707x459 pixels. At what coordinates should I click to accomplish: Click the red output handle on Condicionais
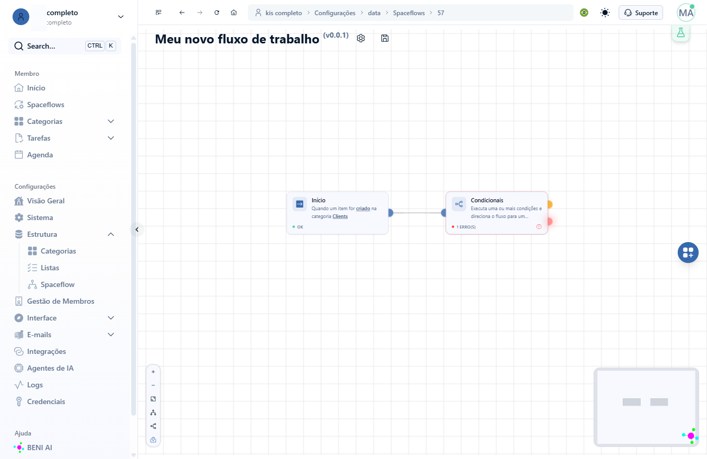[x=549, y=222]
